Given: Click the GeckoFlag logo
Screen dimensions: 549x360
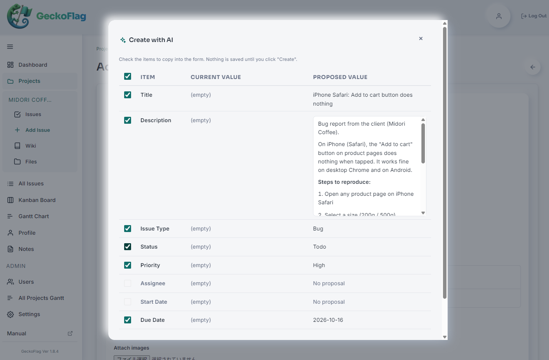Looking at the screenshot, I should click(x=47, y=16).
